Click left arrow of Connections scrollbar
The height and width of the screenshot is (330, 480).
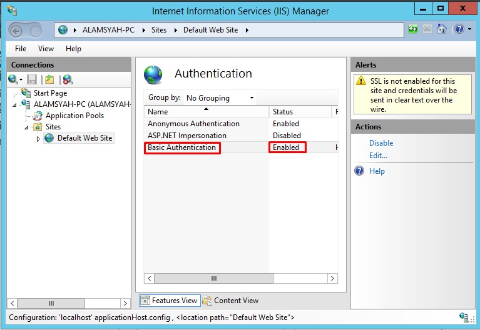13,303
